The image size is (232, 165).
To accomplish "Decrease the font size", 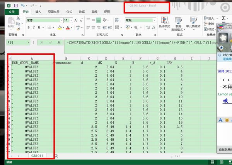I will pyautogui.click(x=81, y=20).
